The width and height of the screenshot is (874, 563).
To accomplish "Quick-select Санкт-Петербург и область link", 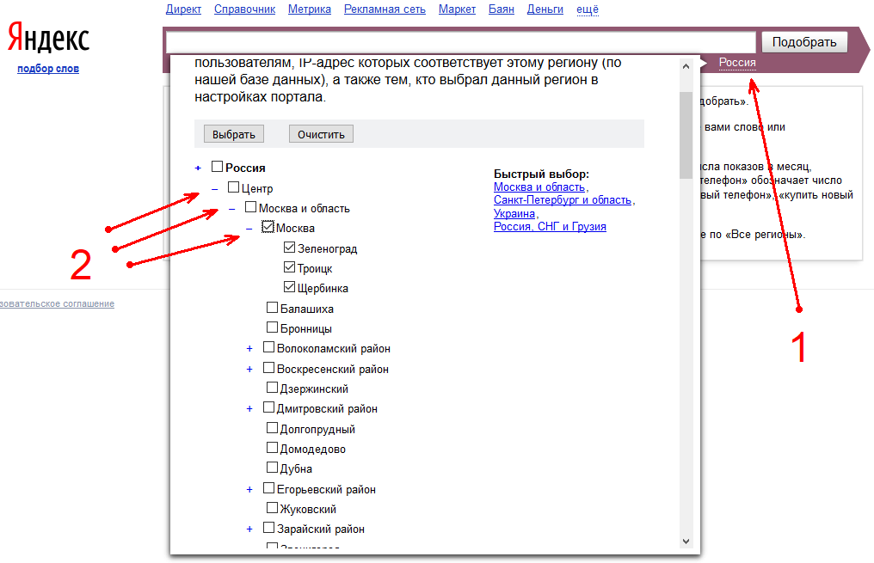I will point(563,200).
